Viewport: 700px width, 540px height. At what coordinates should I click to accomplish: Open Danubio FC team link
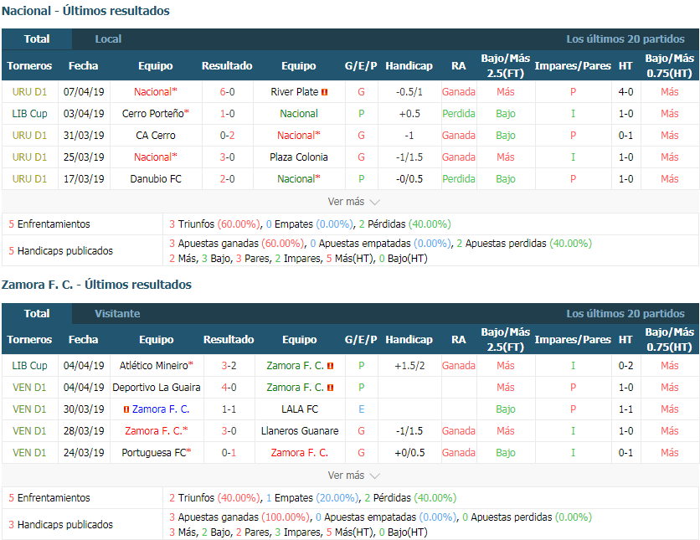point(156,179)
